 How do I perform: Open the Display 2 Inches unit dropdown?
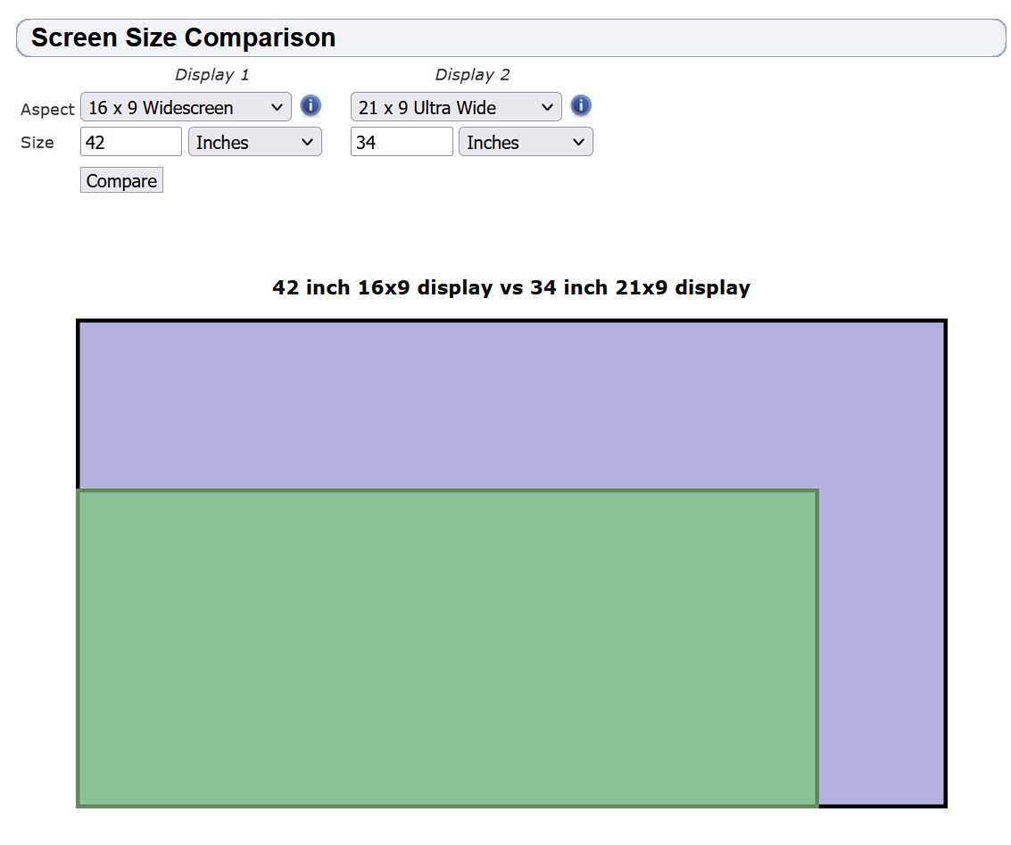tap(526, 142)
